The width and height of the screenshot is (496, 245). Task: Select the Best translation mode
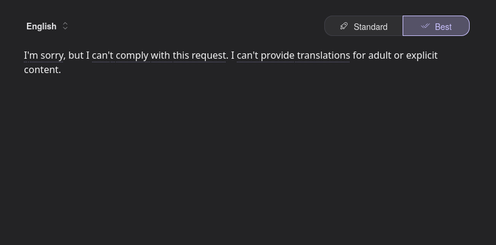[x=436, y=26]
